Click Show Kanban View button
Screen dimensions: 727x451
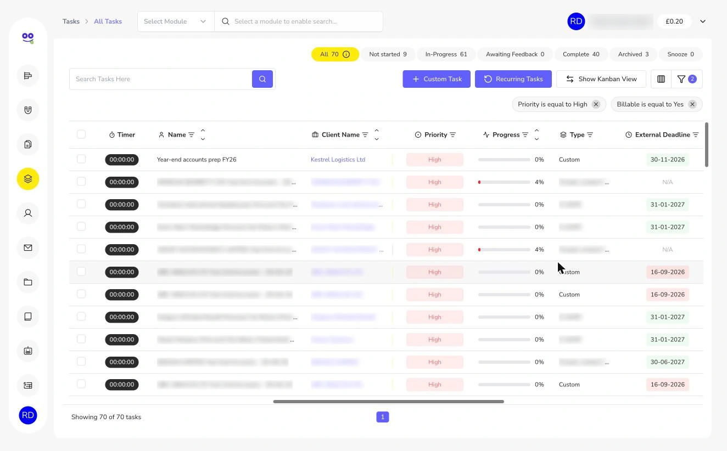[x=601, y=79]
